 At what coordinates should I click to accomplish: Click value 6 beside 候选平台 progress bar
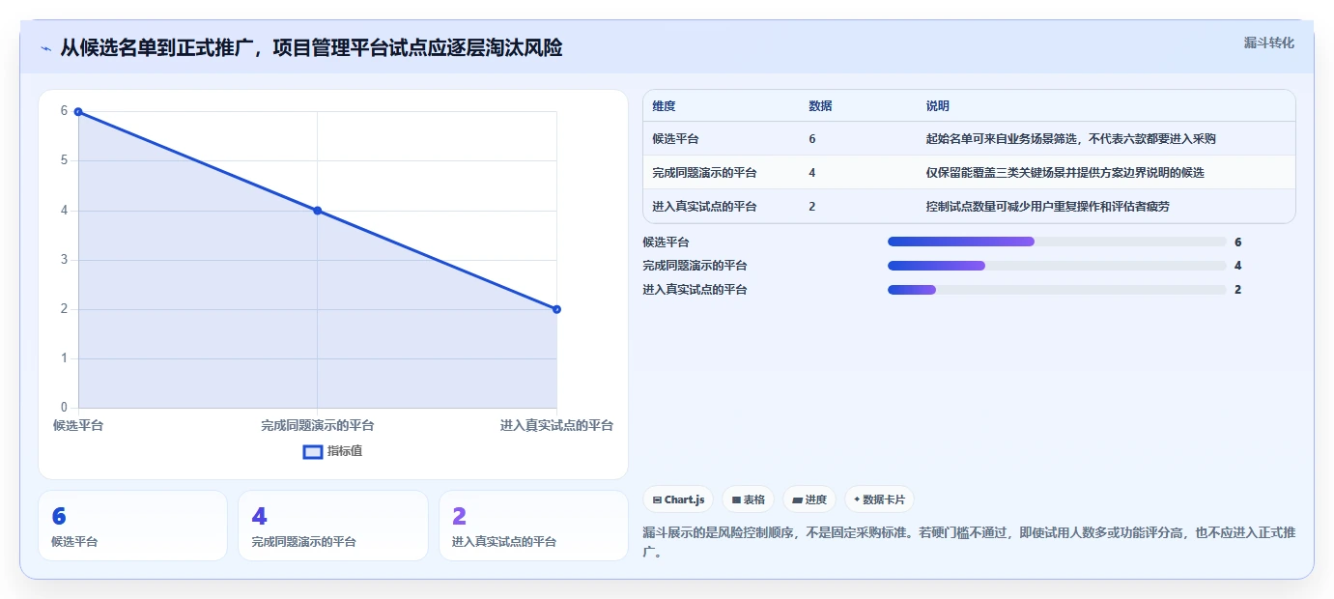tap(1237, 242)
